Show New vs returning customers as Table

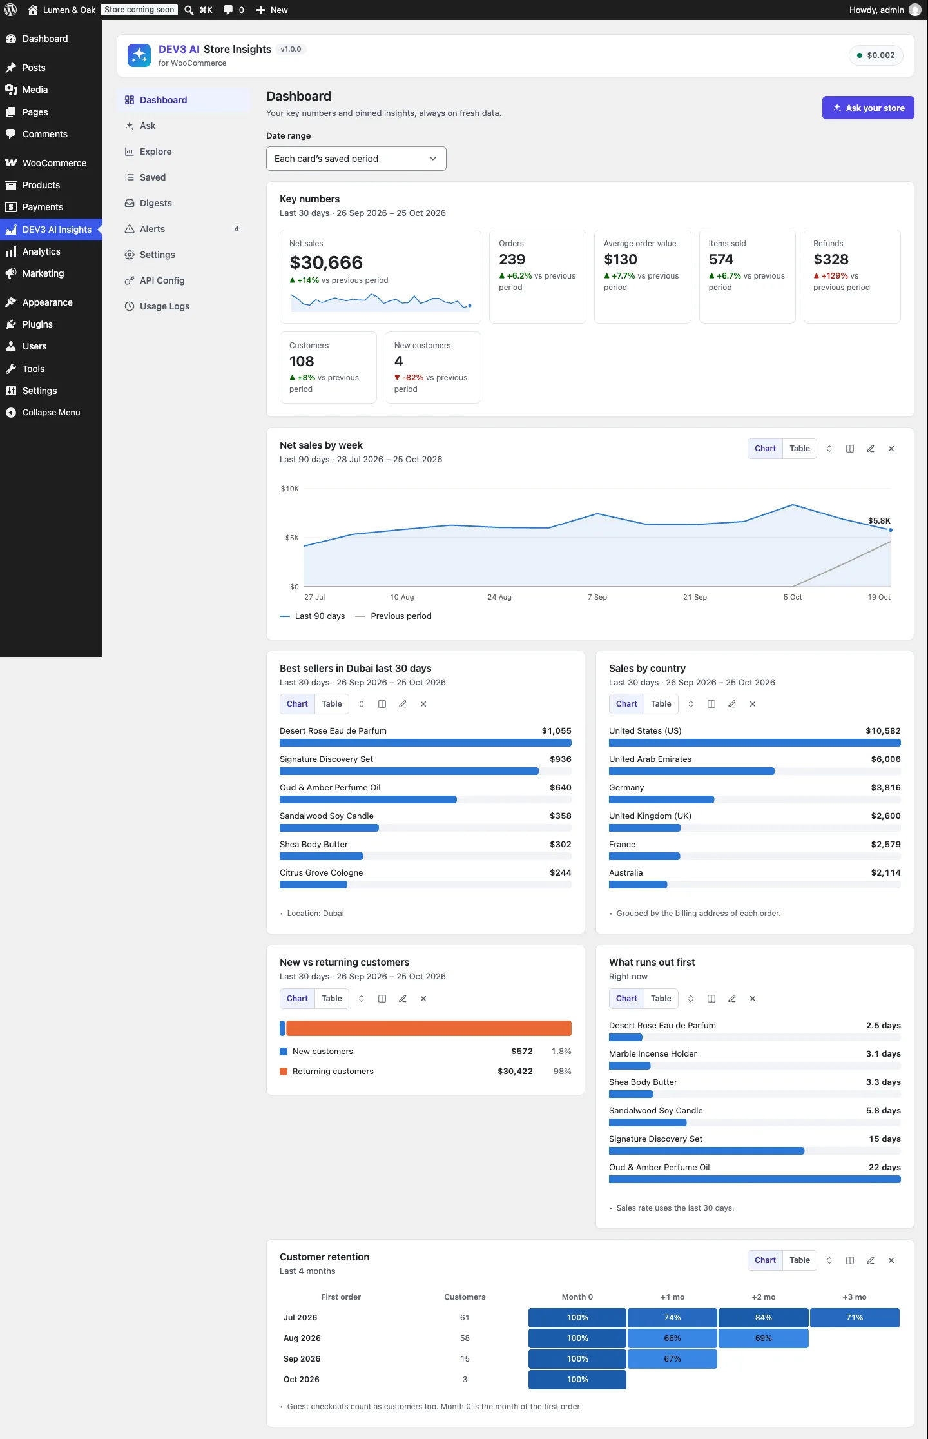332,999
